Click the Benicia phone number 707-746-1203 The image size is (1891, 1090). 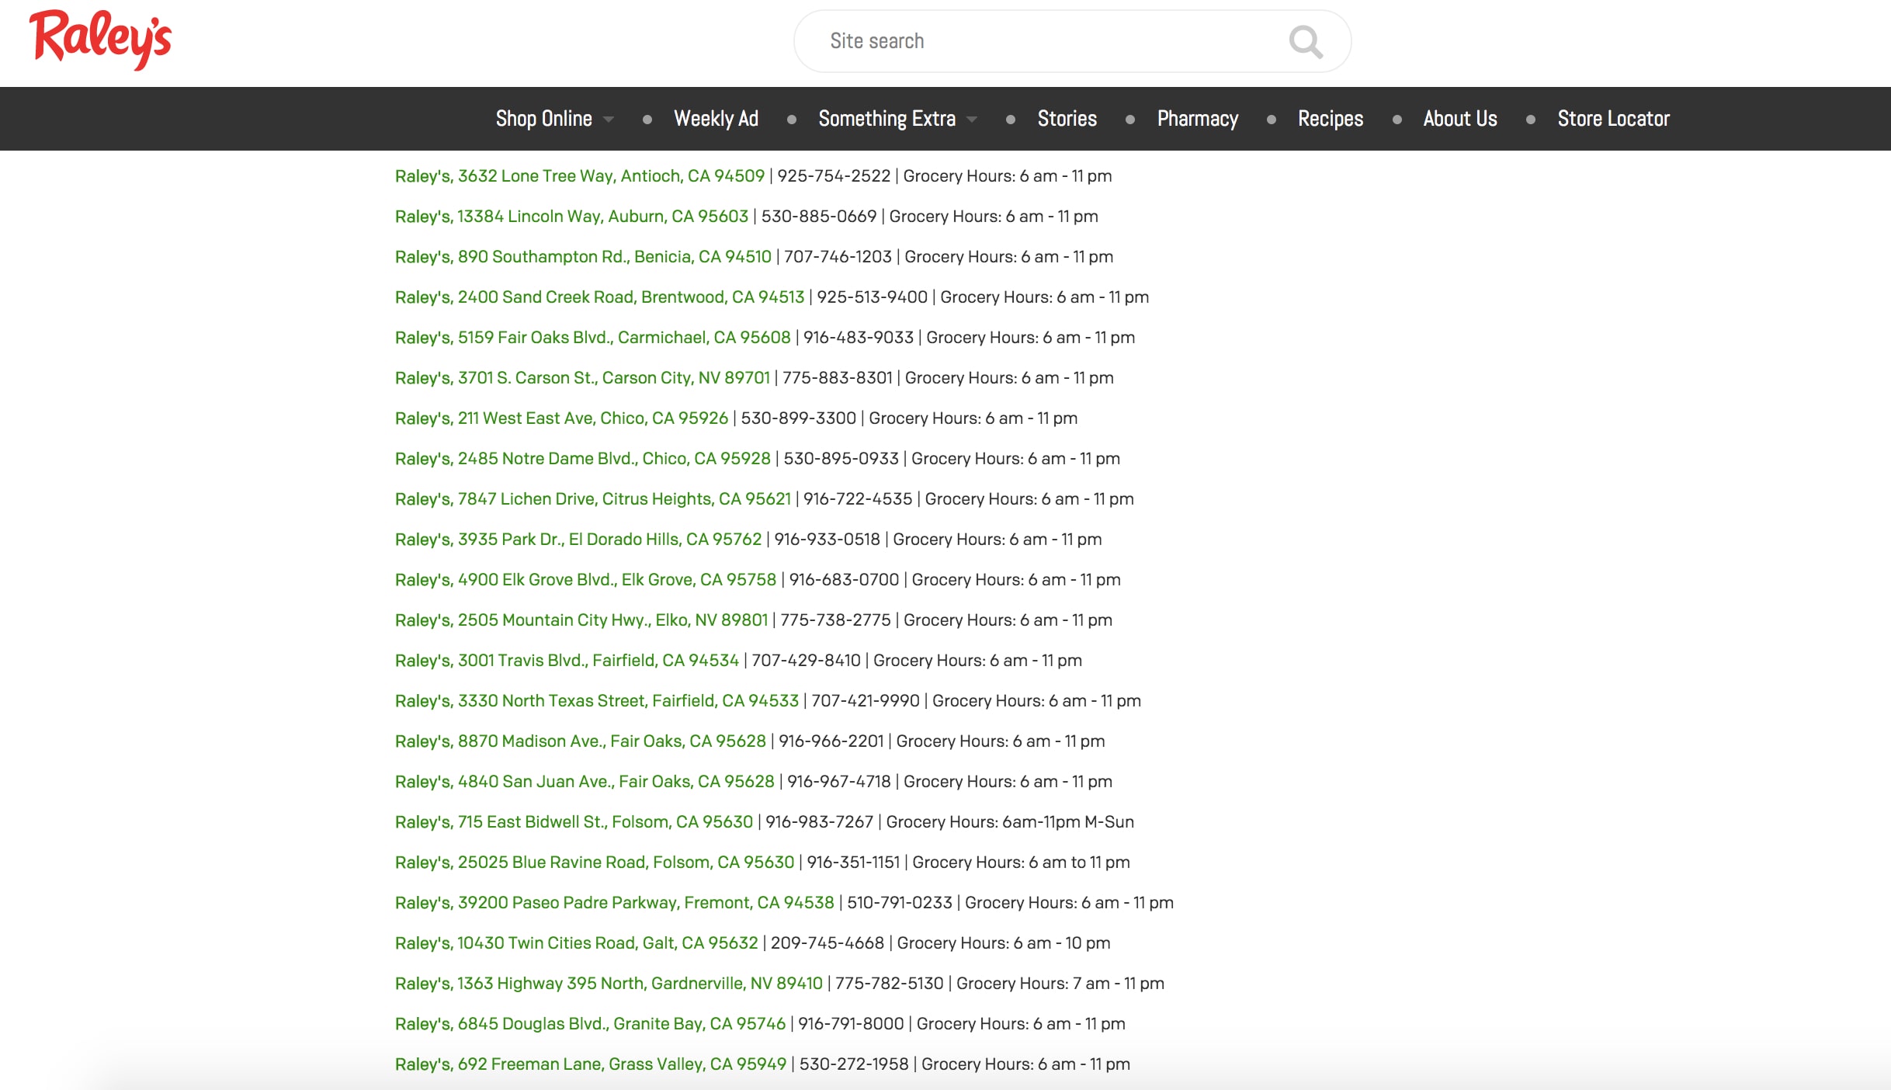838,257
